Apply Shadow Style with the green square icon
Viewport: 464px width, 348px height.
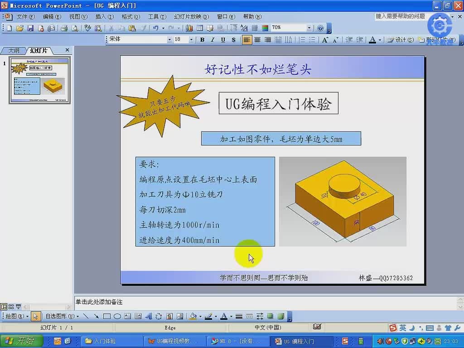[x=270, y=316]
